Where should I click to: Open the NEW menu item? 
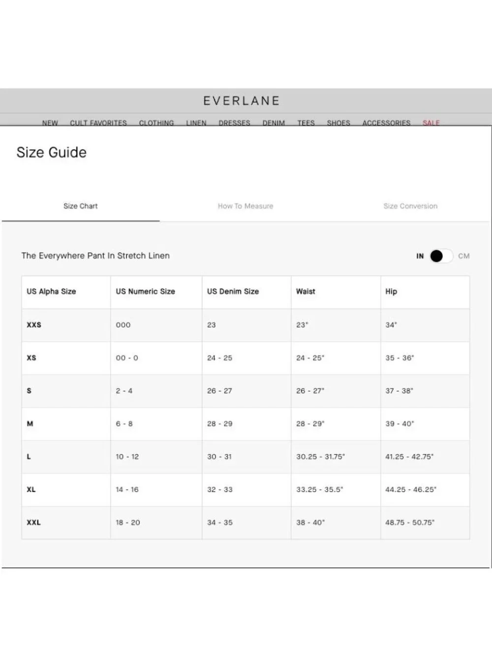[50, 123]
